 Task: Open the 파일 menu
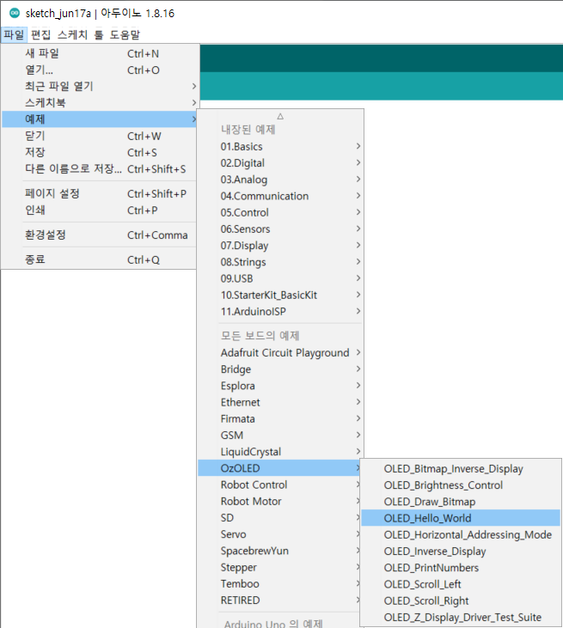coord(14,35)
